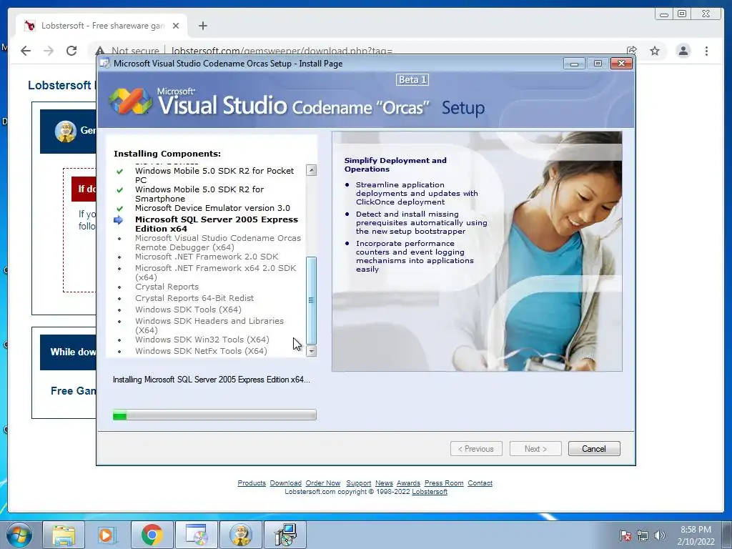Open the Order Now footer link
The height and width of the screenshot is (549, 732).
click(x=323, y=483)
